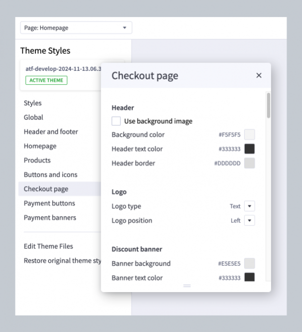Open the Banner background color swatch
This screenshot has height=332, width=302.
(250, 264)
